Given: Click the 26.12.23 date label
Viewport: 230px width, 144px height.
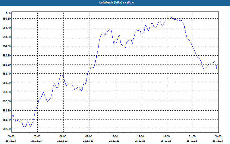Looking at the screenshot, I should pos(218,141).
